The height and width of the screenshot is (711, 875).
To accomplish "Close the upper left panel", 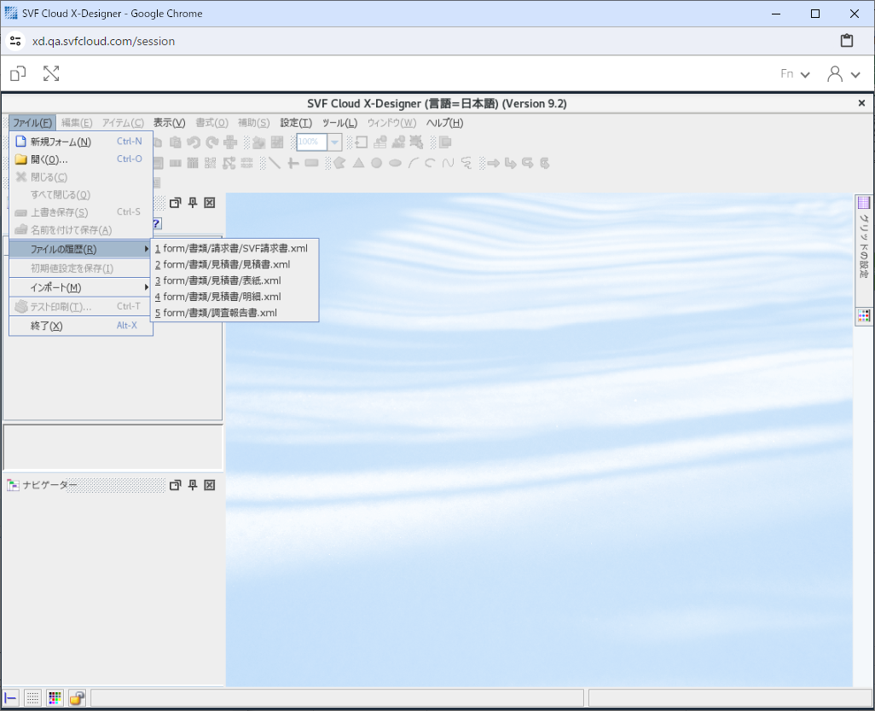I will coord(209,203).
